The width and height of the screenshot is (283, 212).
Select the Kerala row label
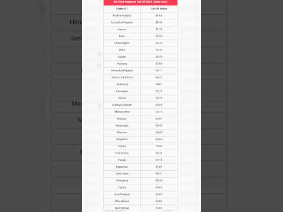click(122, 98)
